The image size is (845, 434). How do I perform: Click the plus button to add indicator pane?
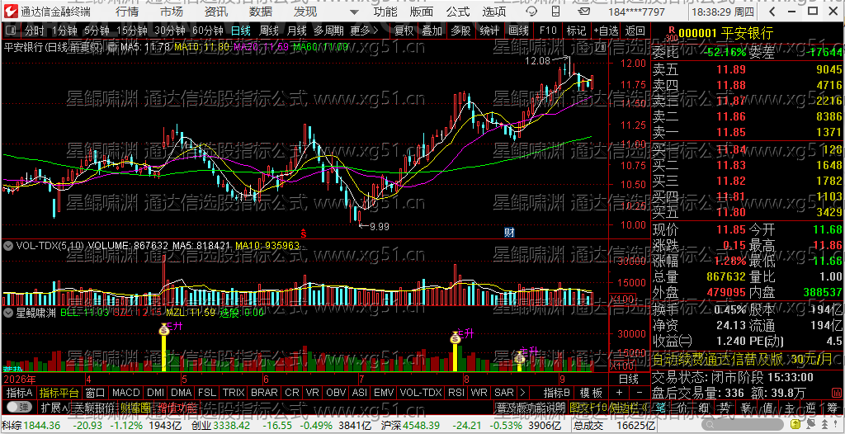(619, 393)
